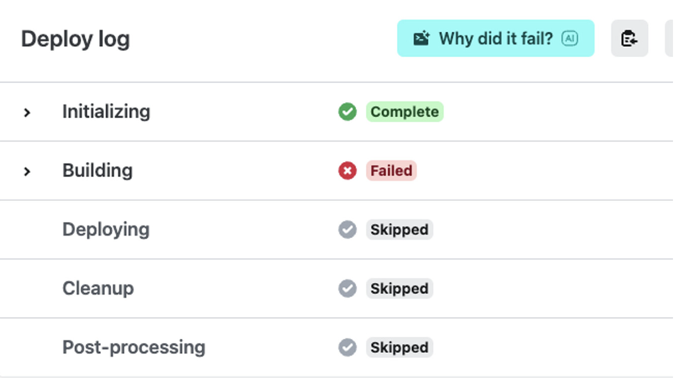
Task: Expand the Initializing deploy stage
Action: pos(27,112)
